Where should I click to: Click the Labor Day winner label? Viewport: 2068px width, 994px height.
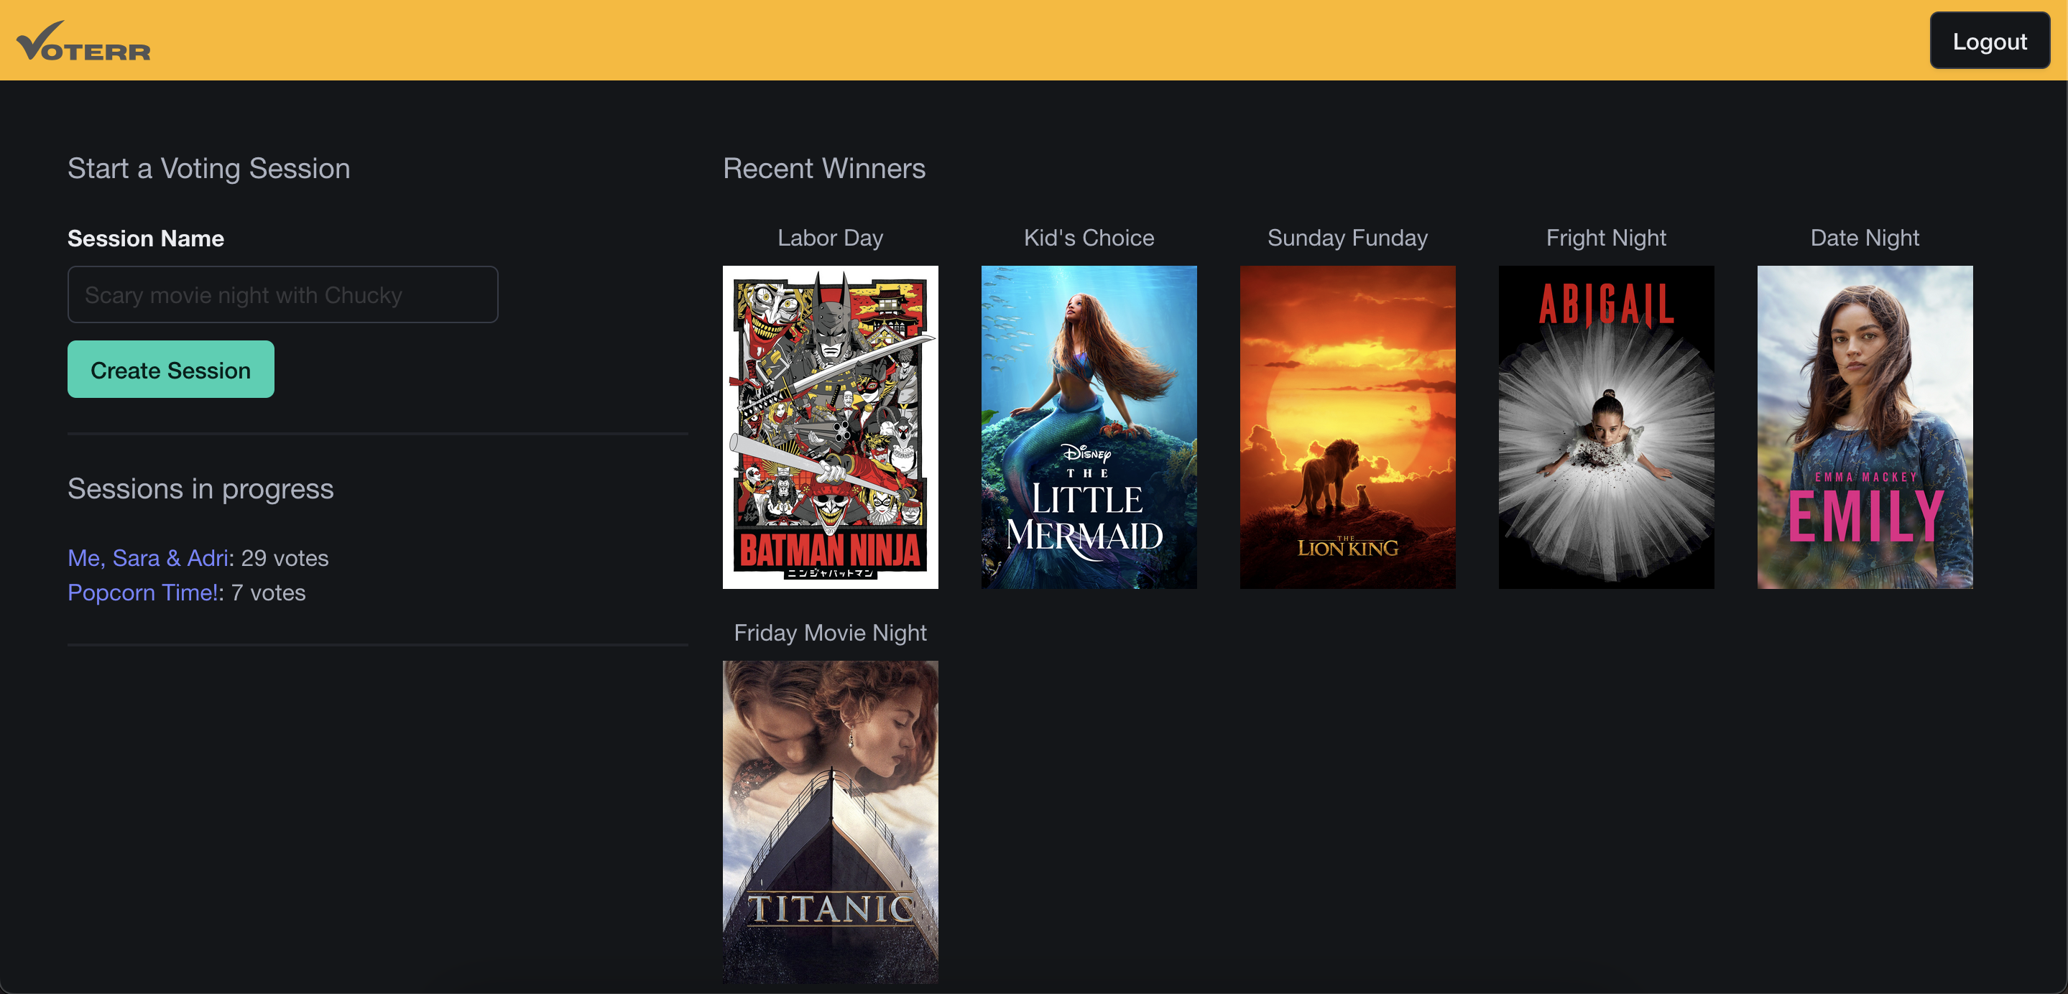[x=830, y=237]
